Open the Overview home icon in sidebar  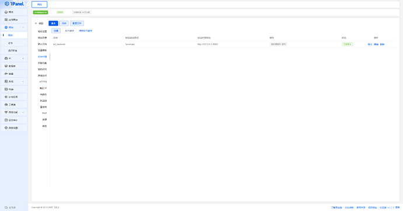6,12
